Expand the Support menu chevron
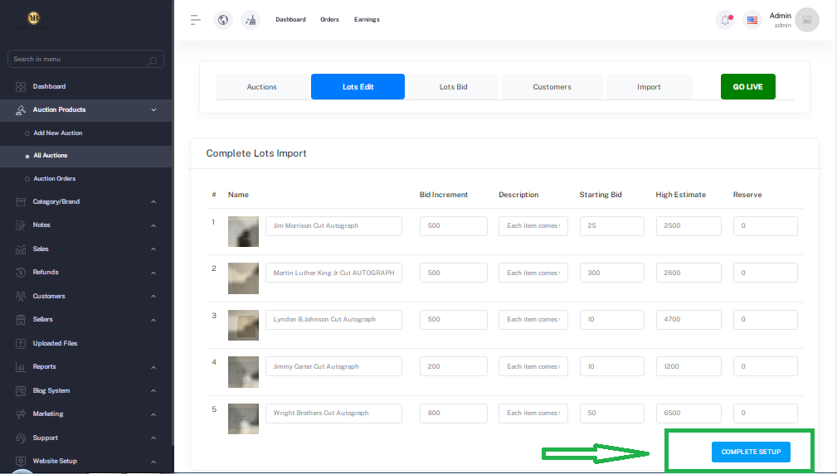Image resolution: width=837 pixels, height=474 pixels. coord(153,438)
